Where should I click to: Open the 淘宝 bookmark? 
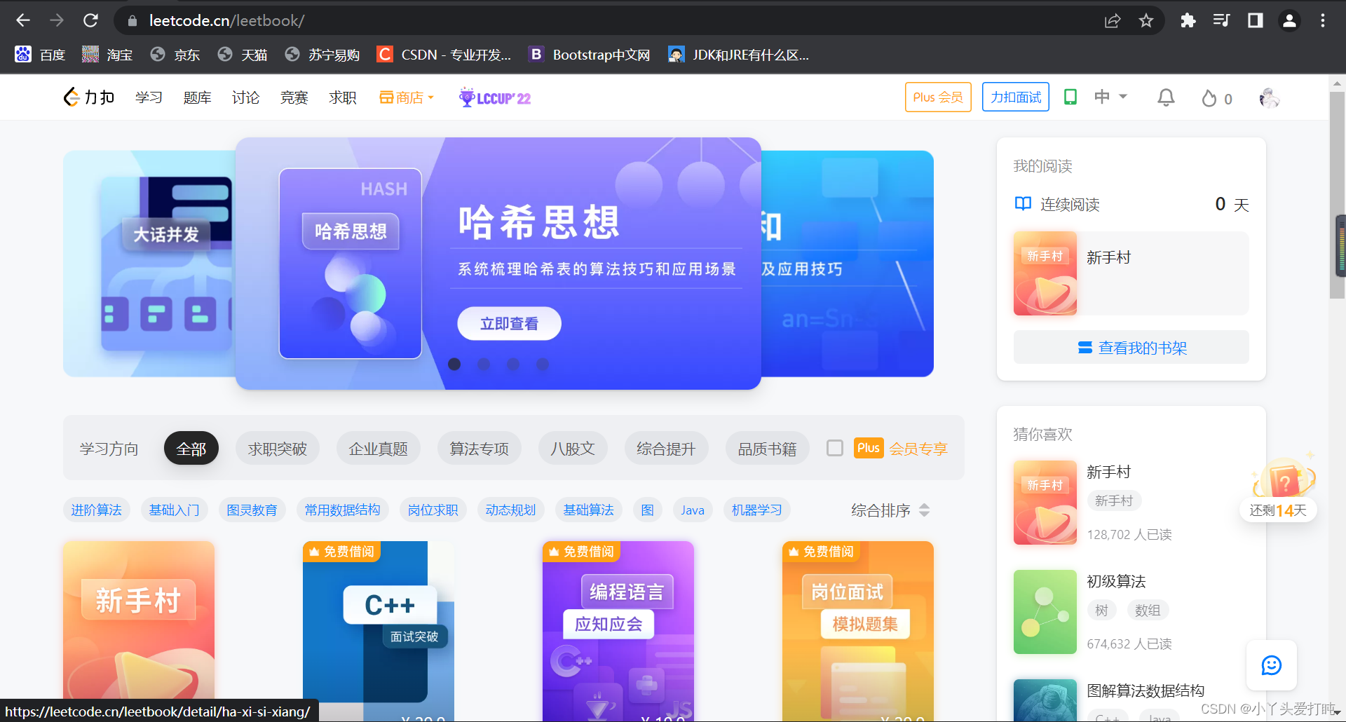(107, 55)
